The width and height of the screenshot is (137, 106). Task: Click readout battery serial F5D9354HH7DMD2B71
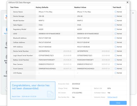[x=85, y=60]
